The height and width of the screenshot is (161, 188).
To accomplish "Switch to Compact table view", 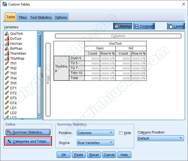I will pos(144,26).
